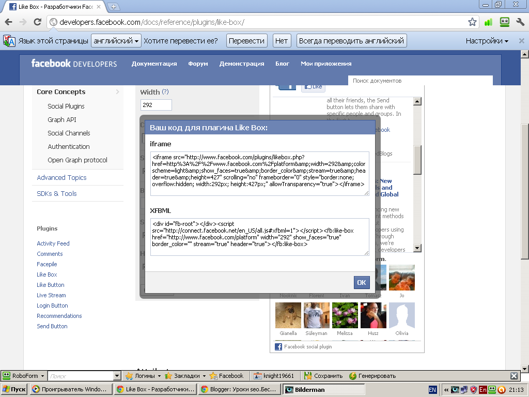Viewport: 529px width, 397px height.
Task: Click the Поиск документов search field
Action: coord(421,81)
